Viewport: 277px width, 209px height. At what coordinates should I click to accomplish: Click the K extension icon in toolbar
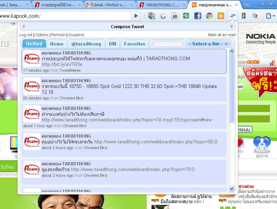pos(244,16)
